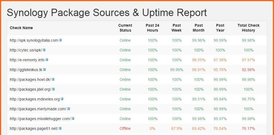This screenshot has height=135, width=274.
Task: Click the Synology Package Sources report title
Action: [x=107, y=13]
